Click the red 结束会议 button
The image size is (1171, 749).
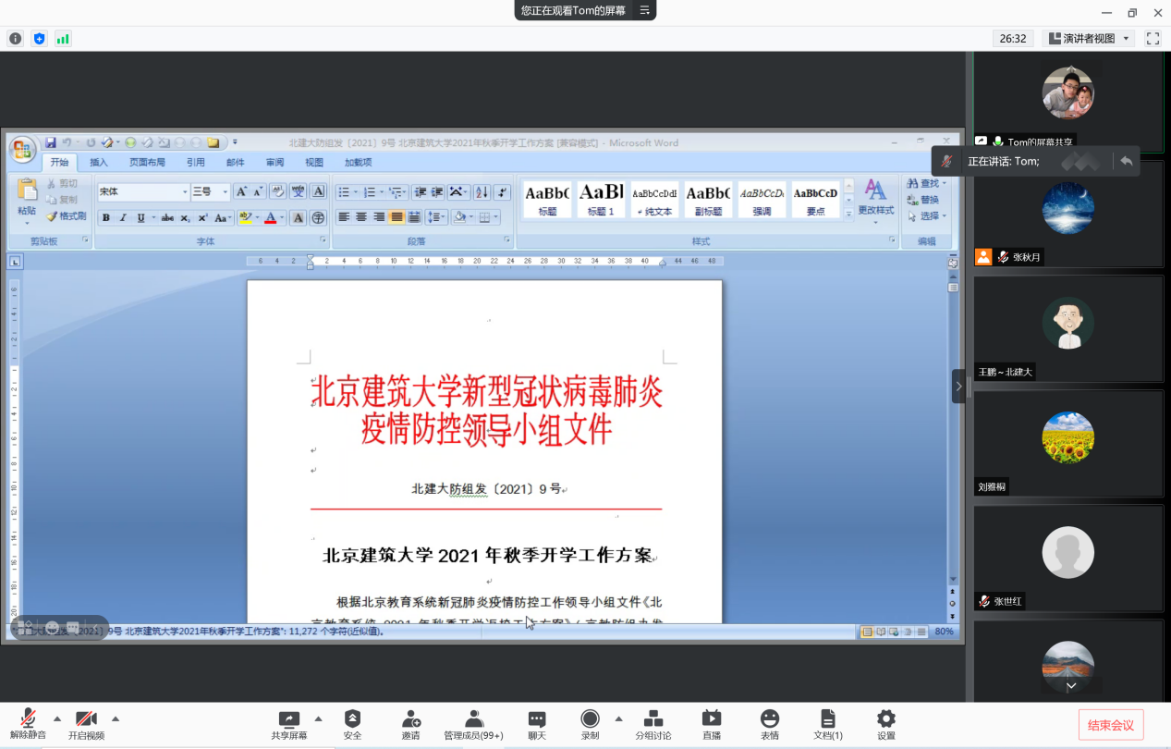(1110, 725)
